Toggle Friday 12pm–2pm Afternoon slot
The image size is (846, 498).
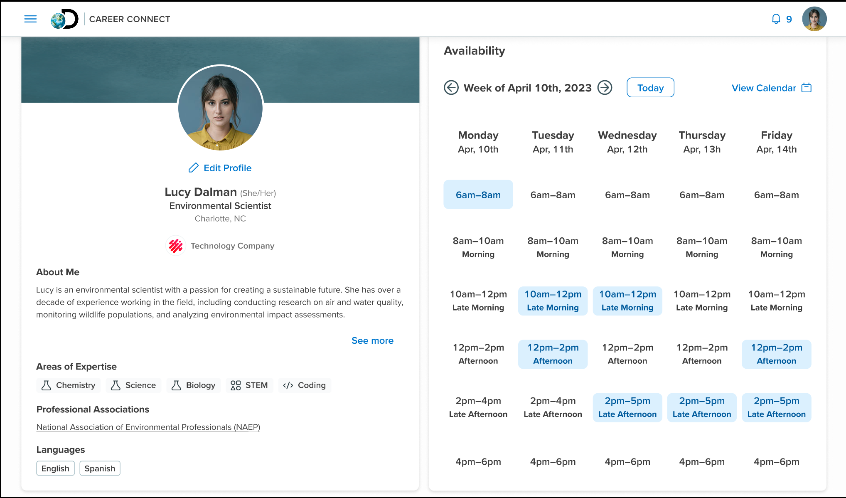[x=777, y=354]
